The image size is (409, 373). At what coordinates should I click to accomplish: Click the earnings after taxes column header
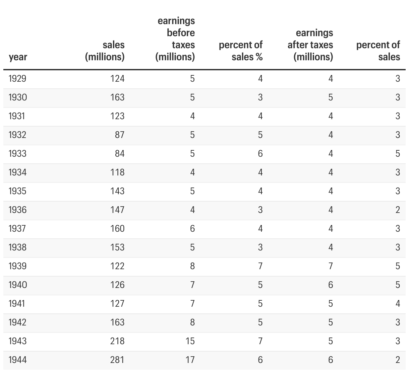pos(310,45)
